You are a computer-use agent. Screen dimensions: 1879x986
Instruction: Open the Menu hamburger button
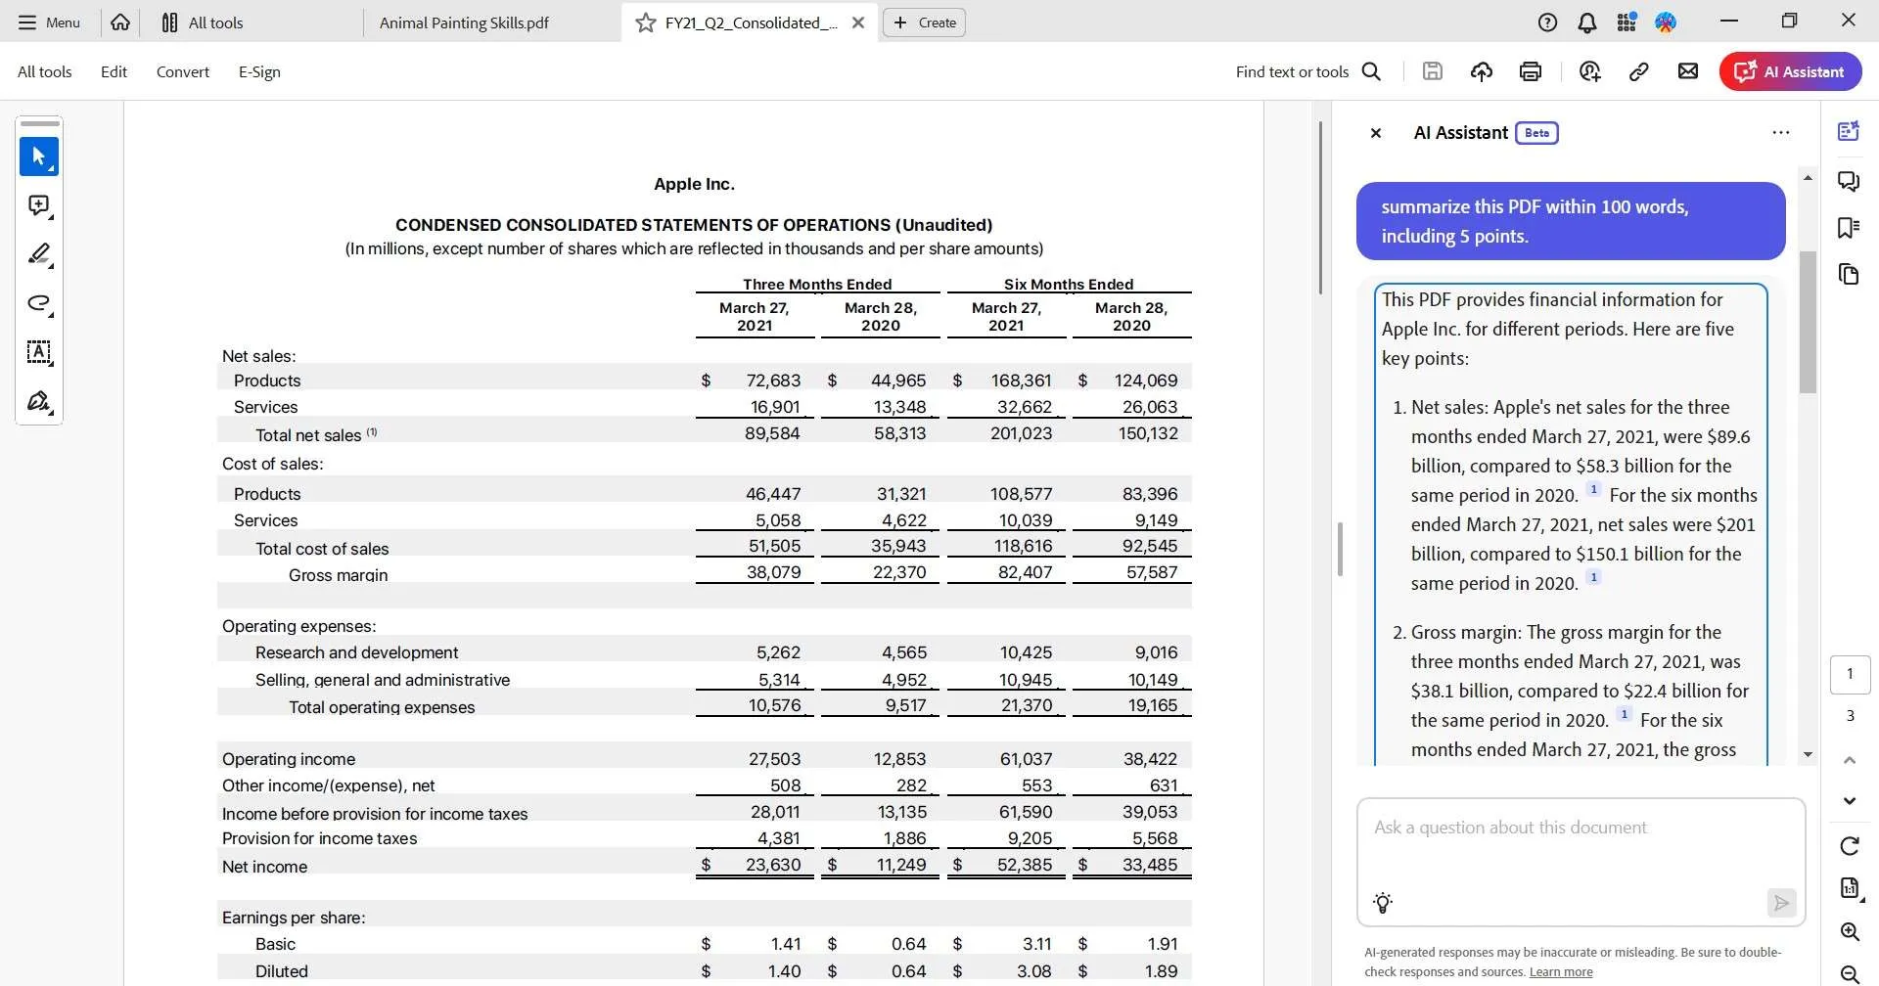tap(49, 22)
